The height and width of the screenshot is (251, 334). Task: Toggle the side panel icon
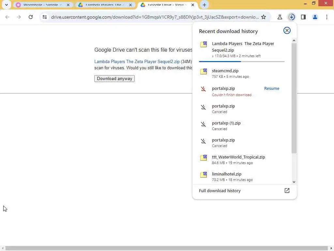coord(303,17)
